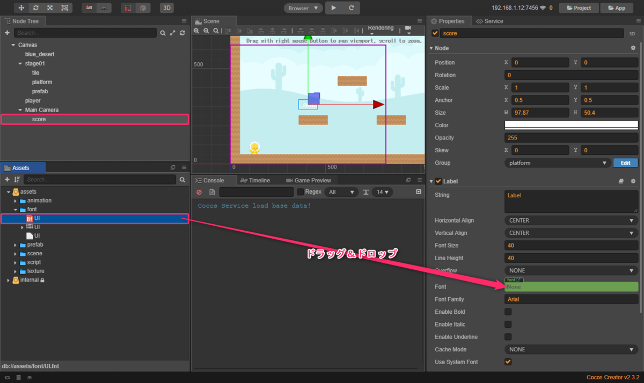Select the platform node in Node Tree
Screen dimensions: 644x383
42,82
